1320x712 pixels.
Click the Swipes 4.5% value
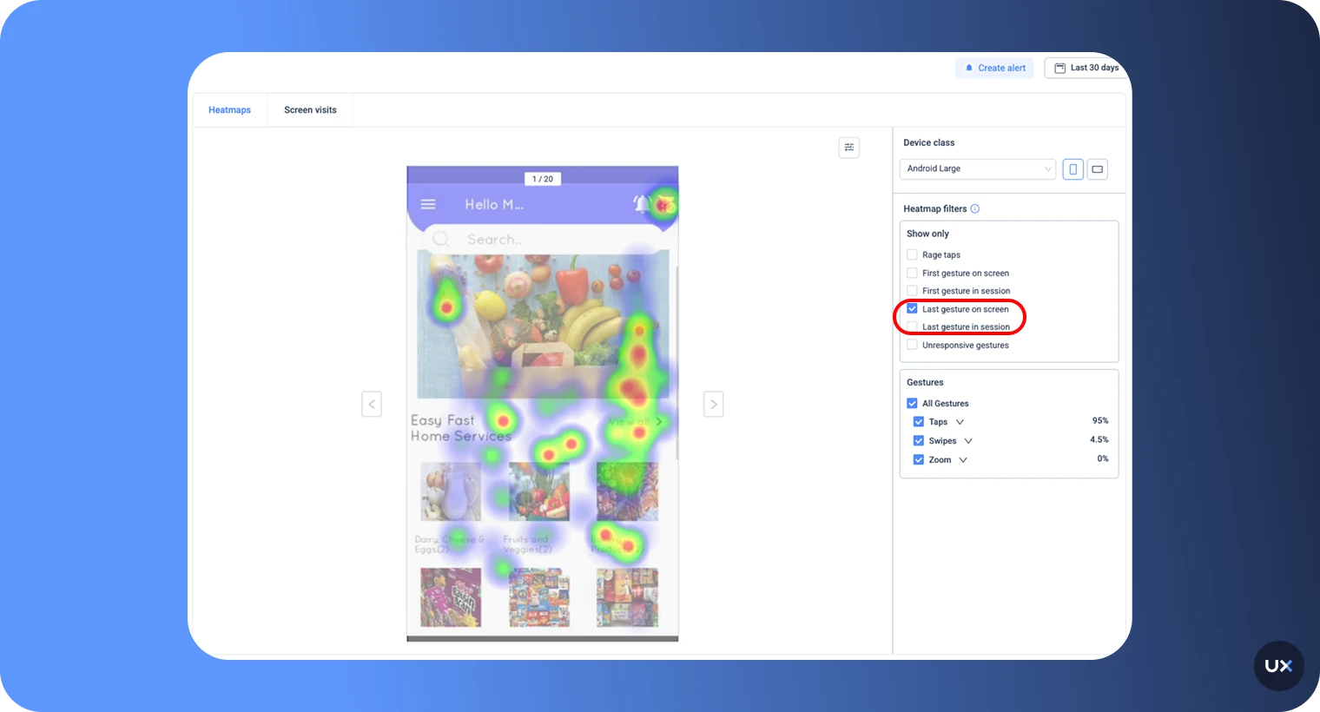1099,439
